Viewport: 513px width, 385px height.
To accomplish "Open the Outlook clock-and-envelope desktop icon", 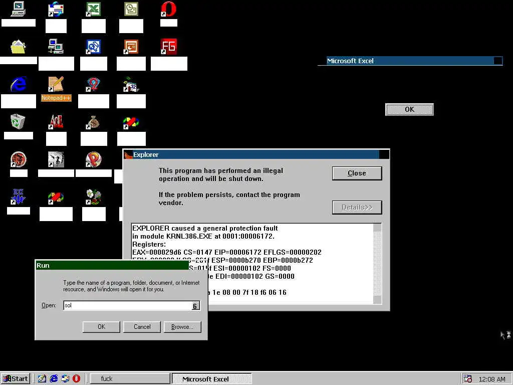I will click(131, 9).
